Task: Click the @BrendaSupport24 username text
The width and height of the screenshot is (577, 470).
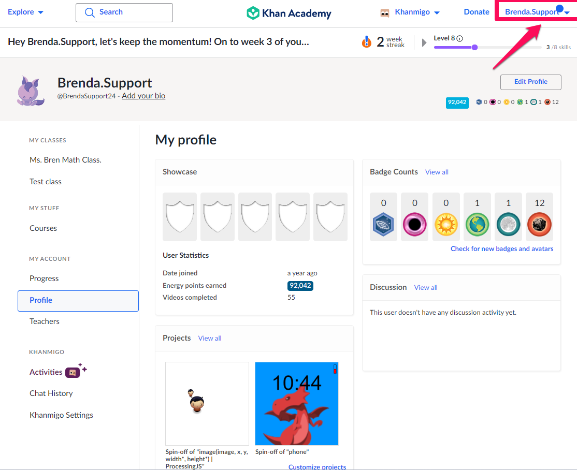Action: coord(86,96)
